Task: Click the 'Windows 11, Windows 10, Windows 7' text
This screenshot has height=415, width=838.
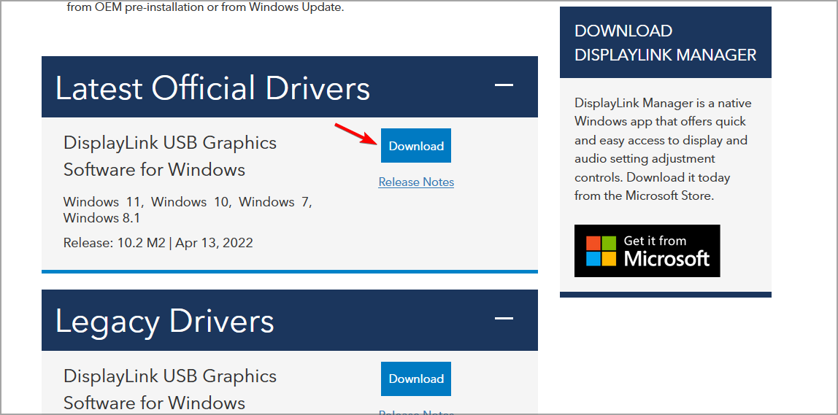Action: (188, 202)
